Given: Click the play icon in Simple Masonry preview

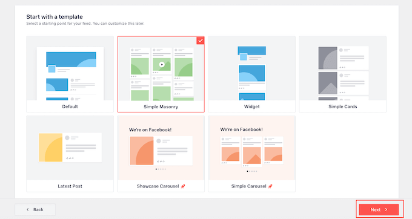Looking at the screenshot, I should [x=162, y=64].
